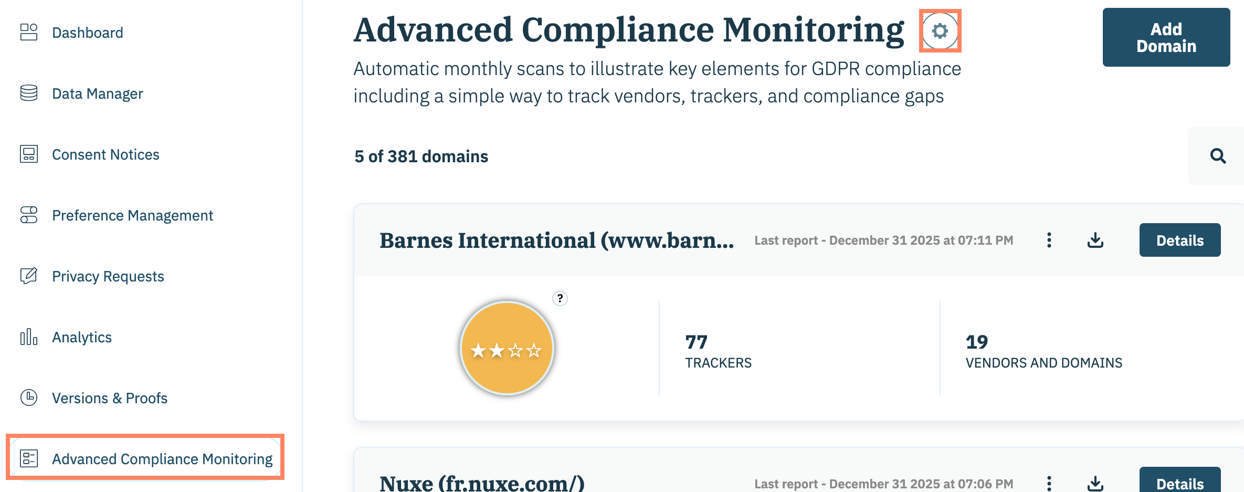View Details for Nuxe

1179,482
